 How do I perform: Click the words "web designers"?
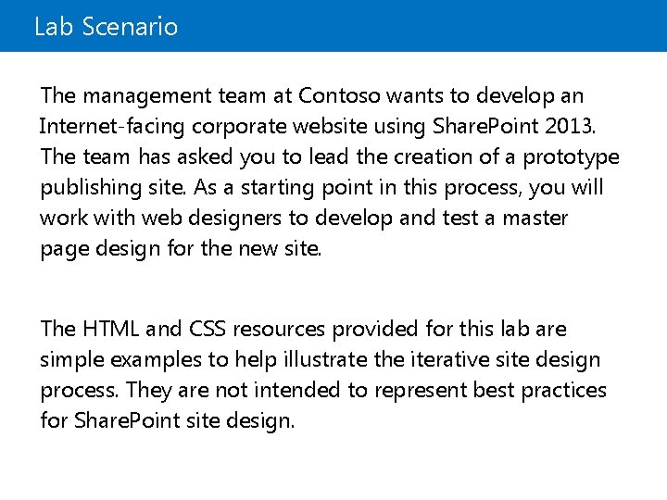[x=211, y=219]
